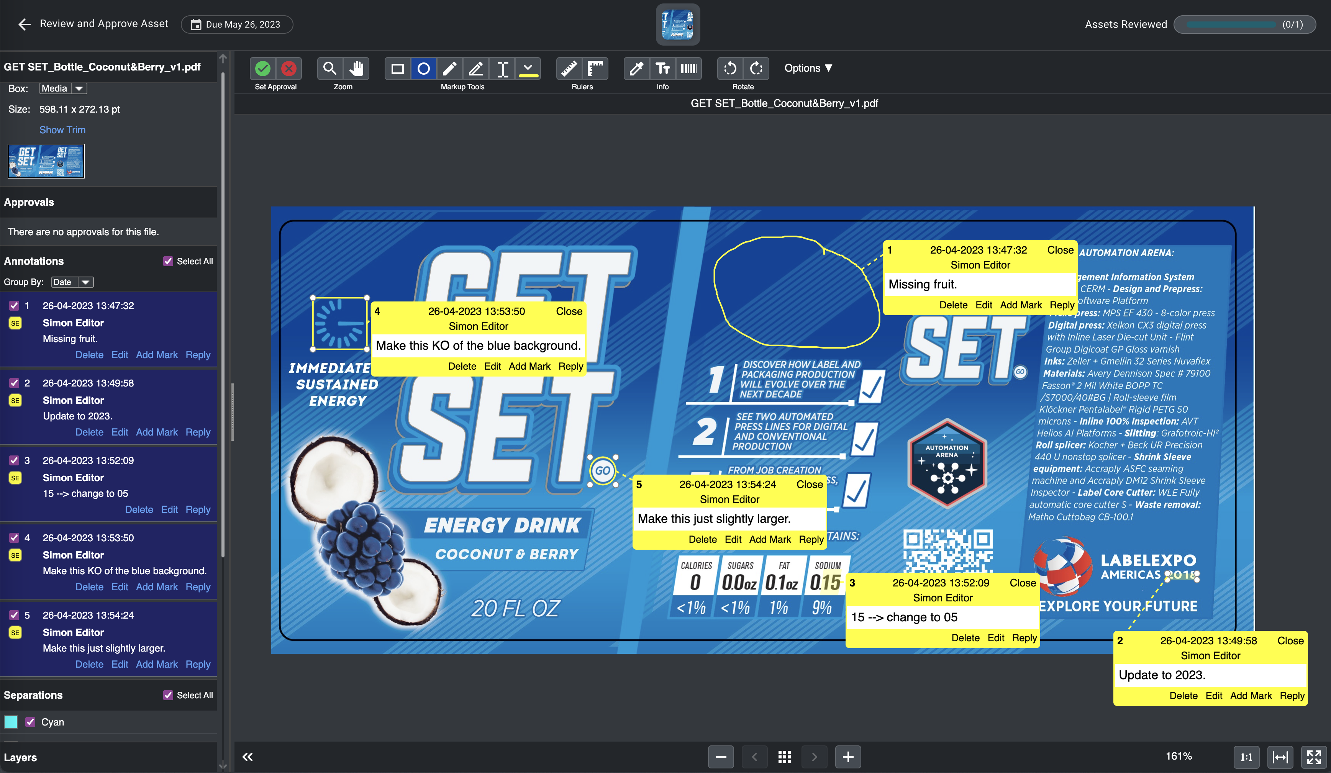Image resolution: width=1331 pixels, height=773 pixels.
Task: Open the page grid view
Action: 784,757
